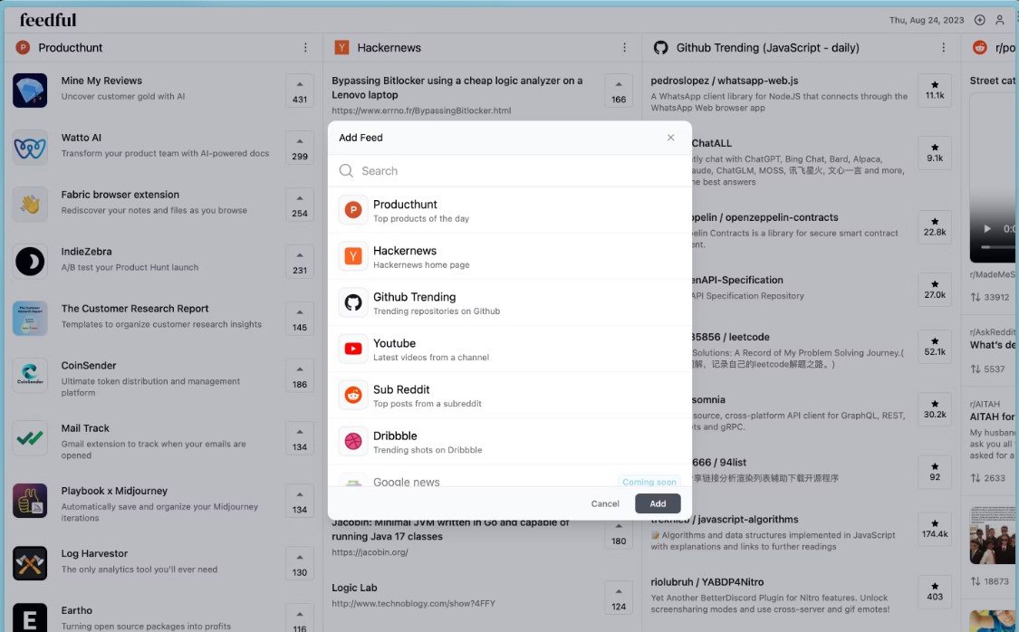
Task: Click the 174.4k star button for javascript-algorithms
Action: point(935,530)
